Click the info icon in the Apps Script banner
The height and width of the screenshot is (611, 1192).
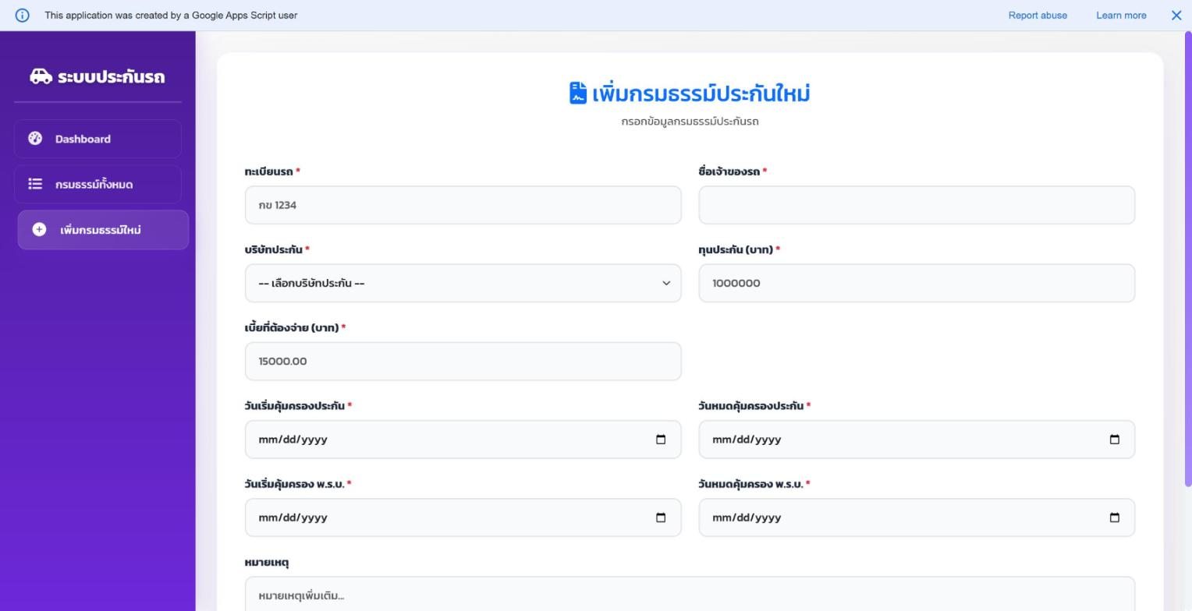coord(22,16)
